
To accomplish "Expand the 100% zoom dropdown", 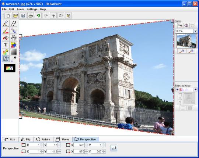I will [x=195, y=31].
